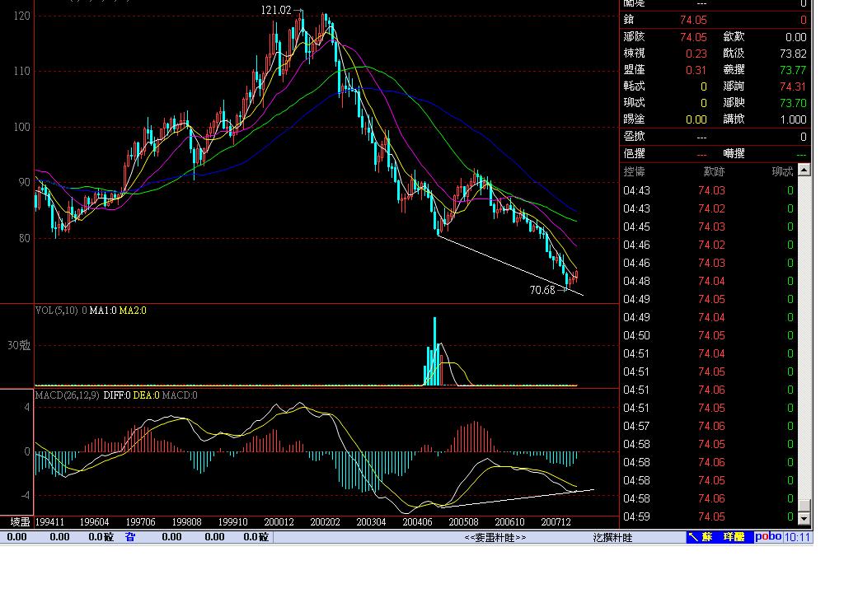Click the 200508 date label on time axis
The height and width of the screenshot is (612, 844).
463,522
